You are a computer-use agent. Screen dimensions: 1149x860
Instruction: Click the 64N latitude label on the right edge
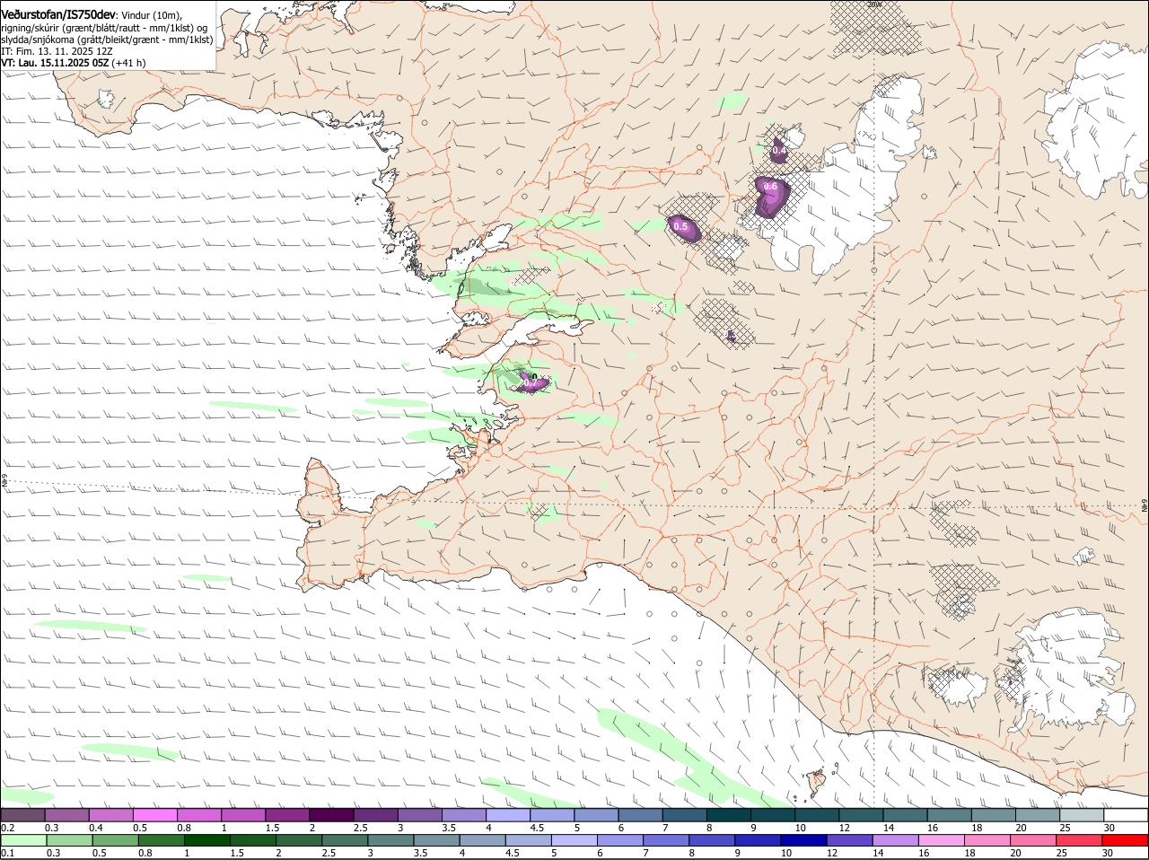(x=1145, y=505)
